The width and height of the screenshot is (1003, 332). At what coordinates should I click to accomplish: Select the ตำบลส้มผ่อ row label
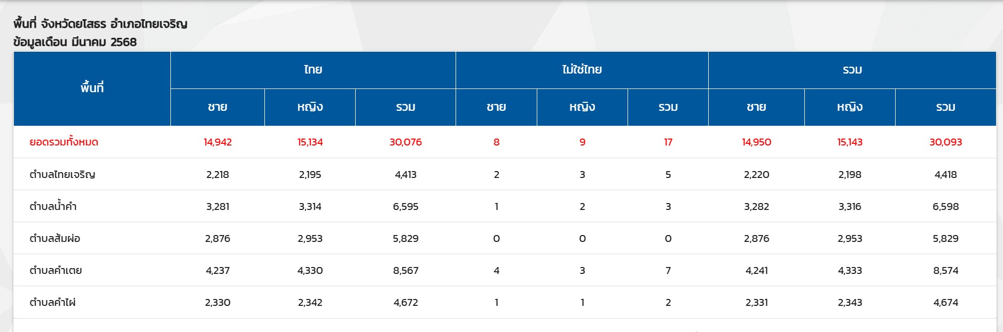55,238
